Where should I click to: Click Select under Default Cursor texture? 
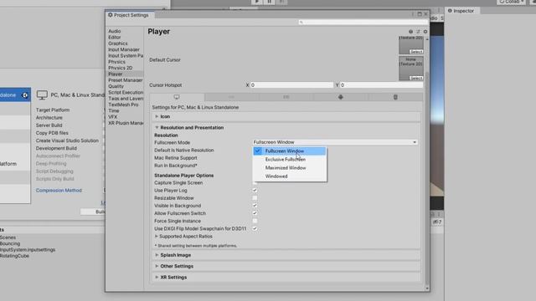[x=416, y=78]
